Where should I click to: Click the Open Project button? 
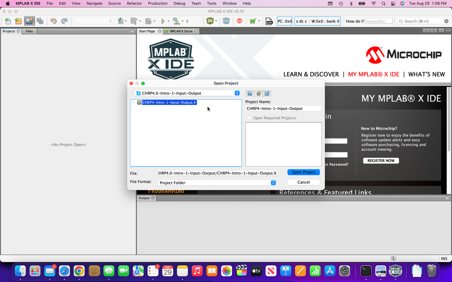(x=303, y=172)
